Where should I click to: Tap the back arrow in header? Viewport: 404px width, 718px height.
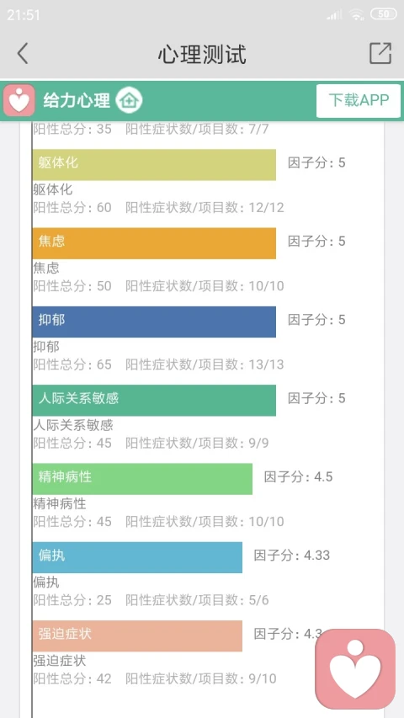point(23,53)
